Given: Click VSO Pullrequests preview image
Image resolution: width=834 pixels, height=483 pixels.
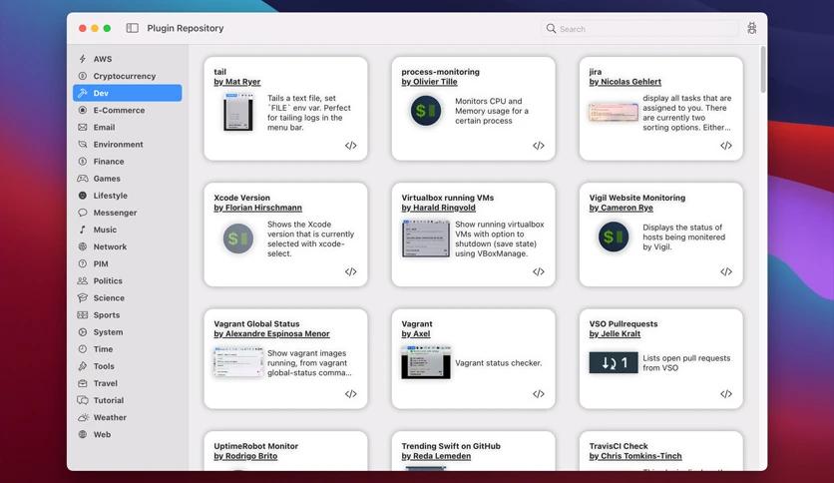Looking at the screenshot, I should click(x=614, y=363).
